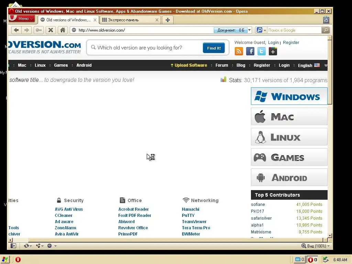Close the Old versions of Windows tab

coord(95,20)
